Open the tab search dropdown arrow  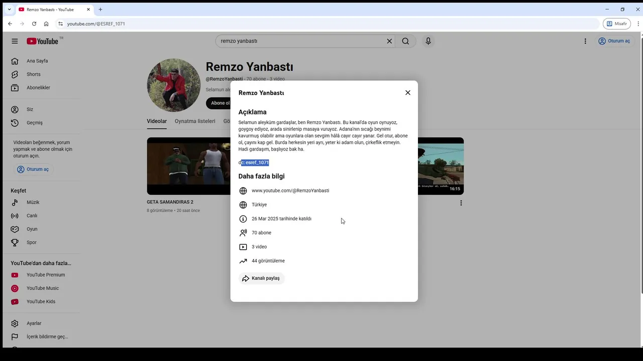coord(9,10)
